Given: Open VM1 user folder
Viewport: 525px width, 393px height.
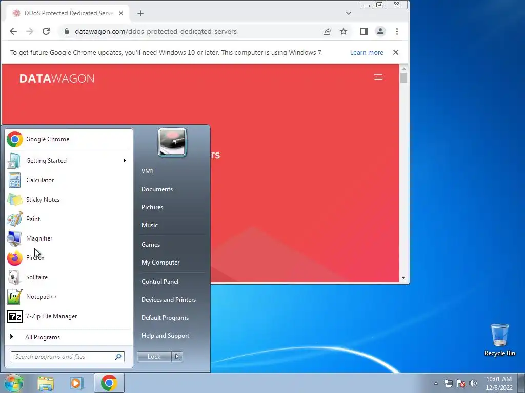Looking at the screenshot, I should (x=147, y=171).
